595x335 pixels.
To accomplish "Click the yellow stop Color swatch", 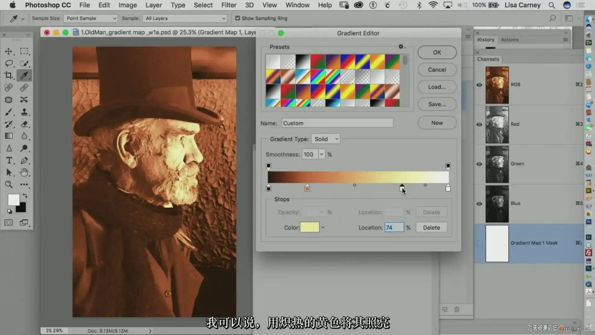I will pyautogui.click(x=309, y=227).
